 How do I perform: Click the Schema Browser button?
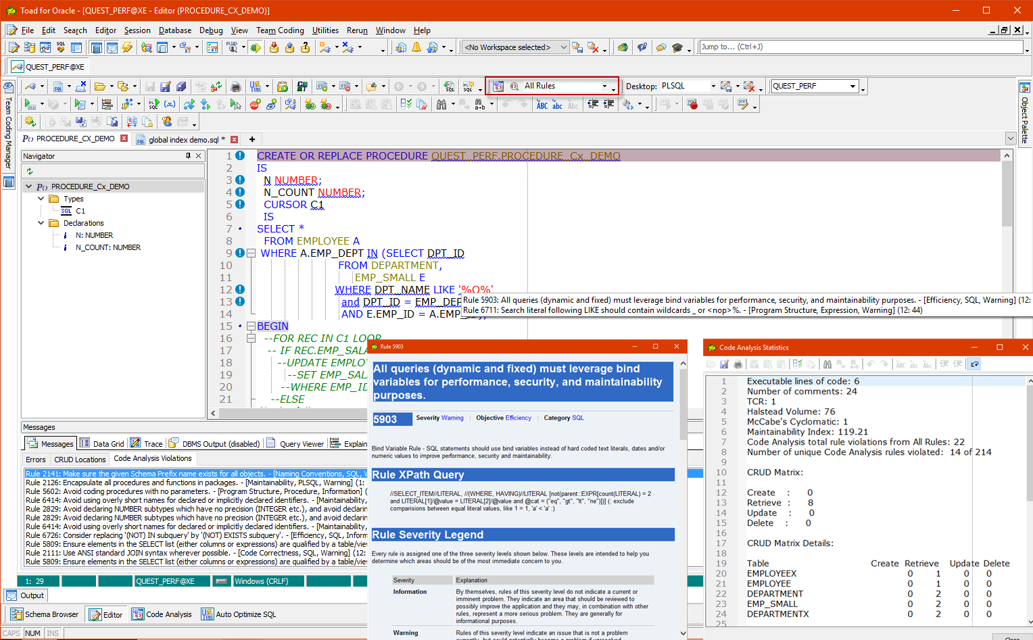pyautogui.click(x=45, y=614)
